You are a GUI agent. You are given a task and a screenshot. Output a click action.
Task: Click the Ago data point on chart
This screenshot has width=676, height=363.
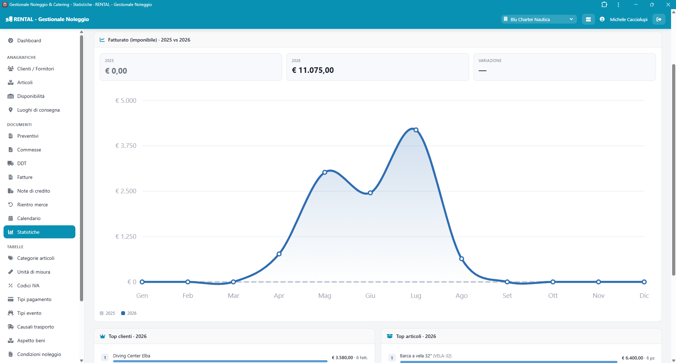pos(461,259)
